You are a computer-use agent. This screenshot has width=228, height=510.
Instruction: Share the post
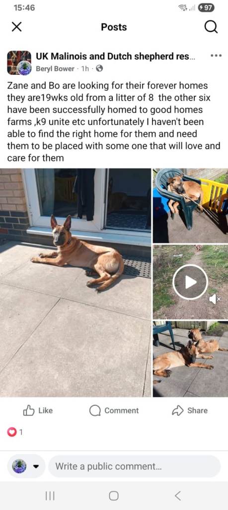point(189,410)
